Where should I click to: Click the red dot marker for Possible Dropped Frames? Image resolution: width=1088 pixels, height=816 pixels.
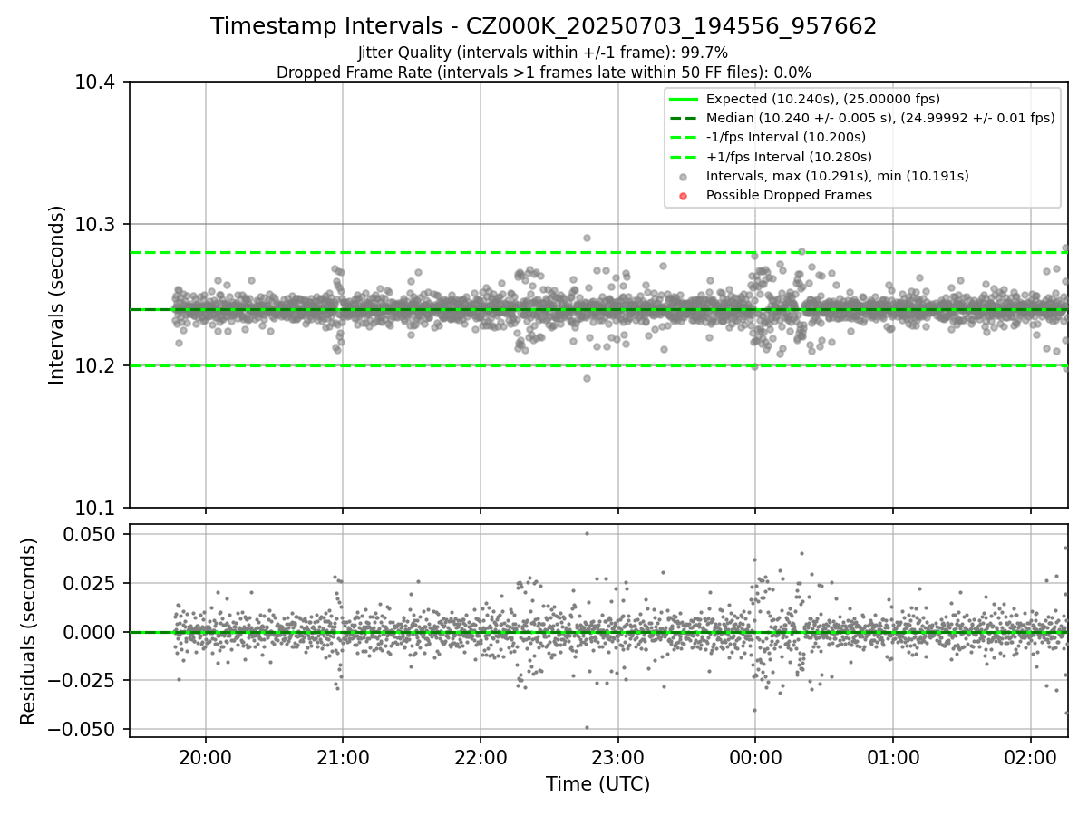(x=684, y=195)
